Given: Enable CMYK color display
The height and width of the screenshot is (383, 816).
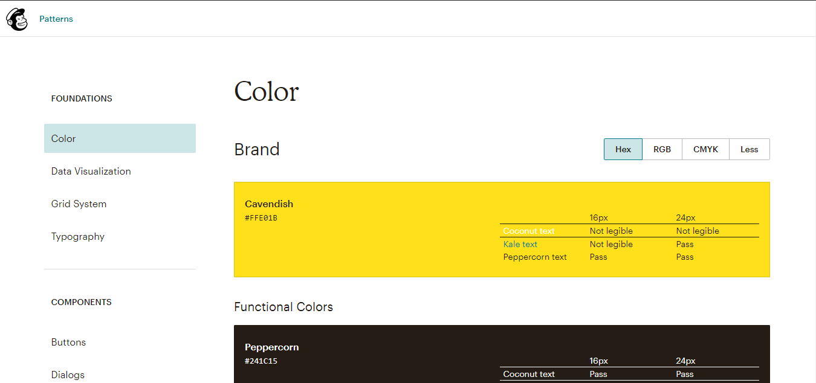Looking at the screenshot, I should (x=705, y=149).
